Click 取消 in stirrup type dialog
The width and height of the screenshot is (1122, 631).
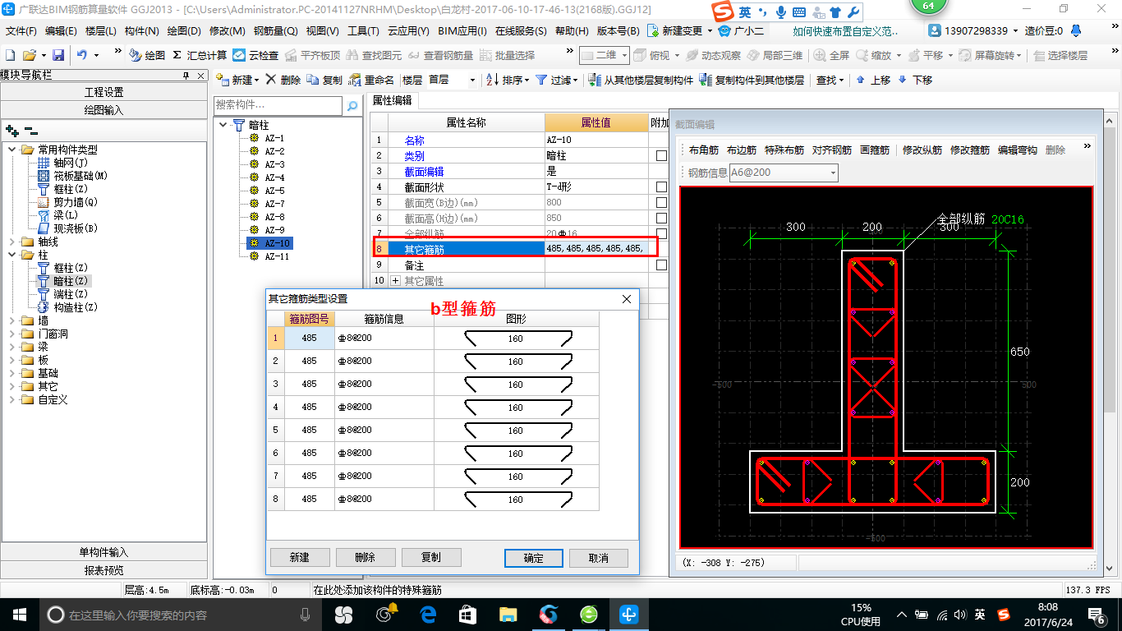pyautogui.click(x=599, y=558)
